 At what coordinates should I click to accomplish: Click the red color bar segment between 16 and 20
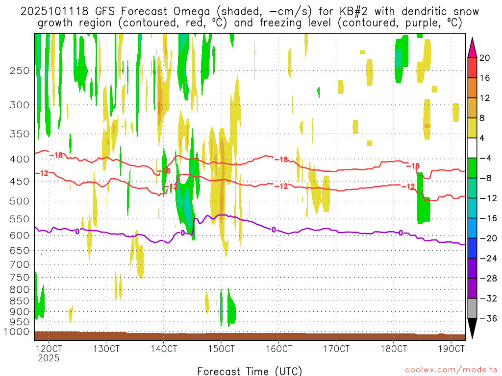click(x=472, y=68)
